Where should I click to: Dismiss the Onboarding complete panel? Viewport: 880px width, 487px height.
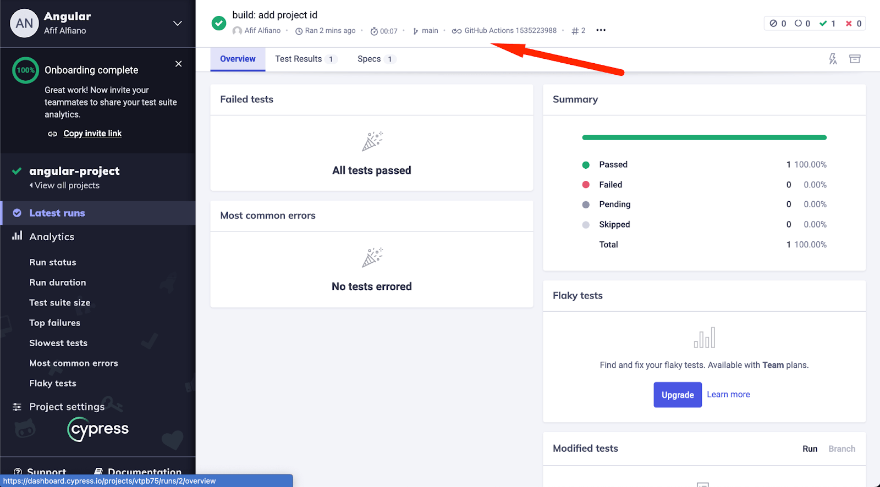178,64
